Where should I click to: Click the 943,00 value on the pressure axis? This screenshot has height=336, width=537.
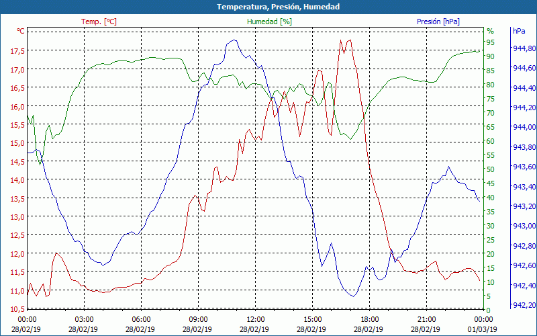click(524, 226)
